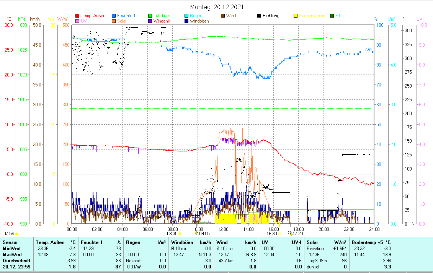Click the cyan Regen legend square
433x273 pixels.
click(x=187, y=16)
